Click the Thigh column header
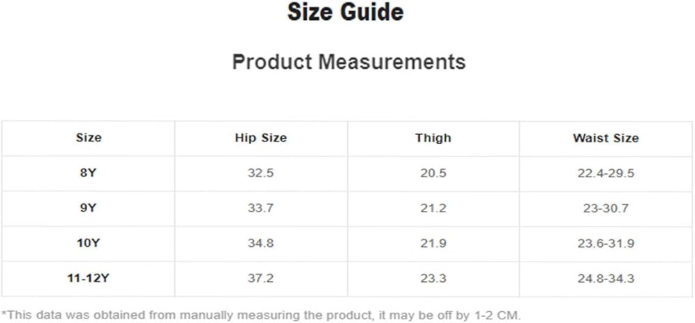The image size is (695, 323). point(433,138)
